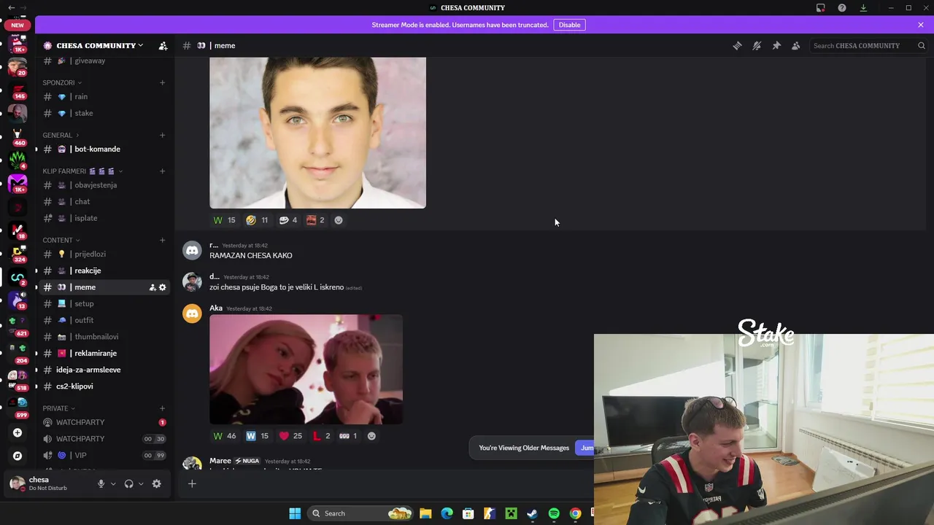Open Add a Server plus icon
This screenshot has height=525, width=934.
pyautogui.click(x=18, y=433)
